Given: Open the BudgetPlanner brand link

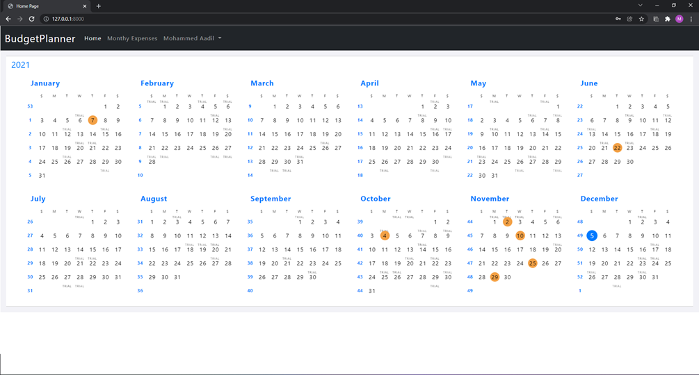Looking at the screenshot, I should pyautogui.click(x=40, y=39).
